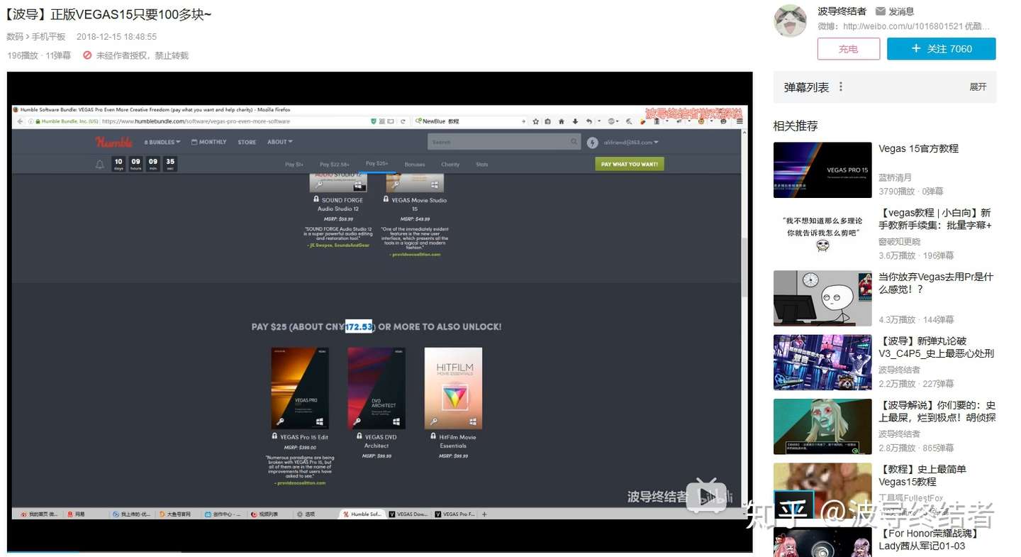Expand the 弹幕列表 with 展开
The image size is (1021, 557).
(x=978, y=87)
